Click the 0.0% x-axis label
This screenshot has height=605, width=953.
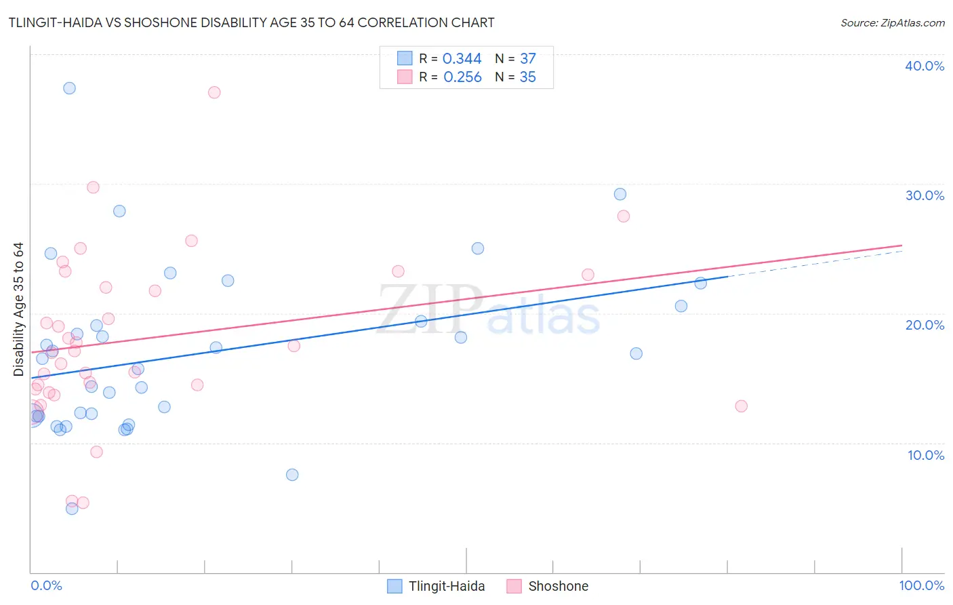(46, 585)
